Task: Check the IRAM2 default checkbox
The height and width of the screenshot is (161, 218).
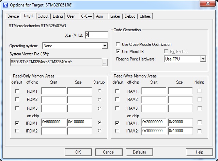Action: point(117,131)
